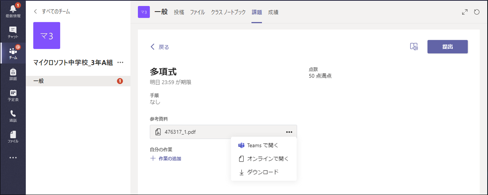Viewport: 488px width, 195px height.
Task: Click the 参考資料 section label
Action: coord(159,119)
